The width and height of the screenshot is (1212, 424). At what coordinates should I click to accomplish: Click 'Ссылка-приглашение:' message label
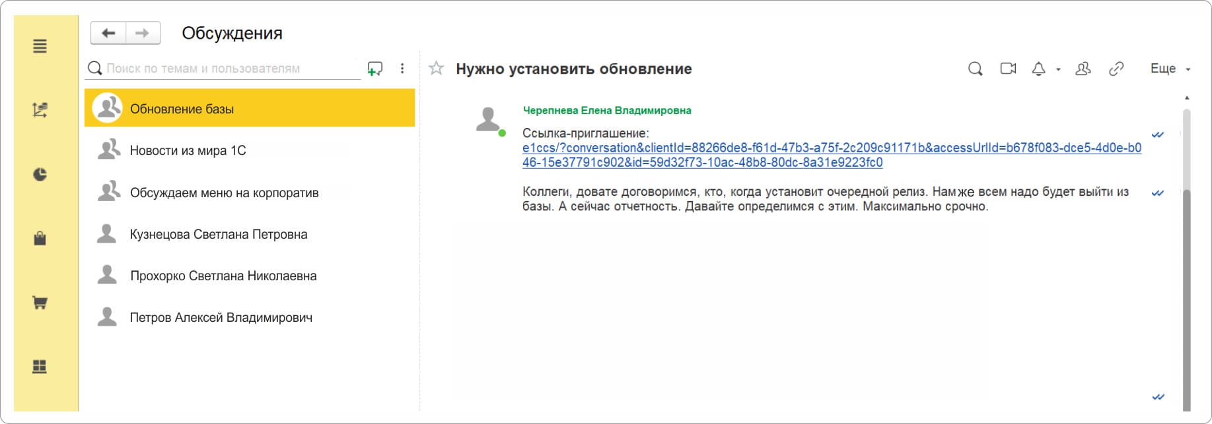pyautogui.click(x=585, y=133)
